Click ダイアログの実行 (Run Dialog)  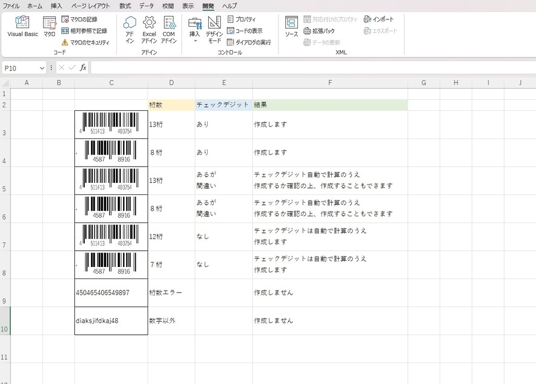coord(249,42)
